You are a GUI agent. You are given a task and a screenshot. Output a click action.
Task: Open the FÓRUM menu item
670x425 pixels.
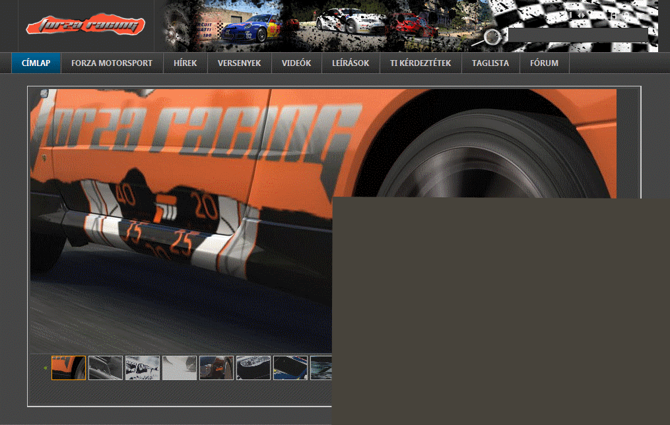coord(545,63)
